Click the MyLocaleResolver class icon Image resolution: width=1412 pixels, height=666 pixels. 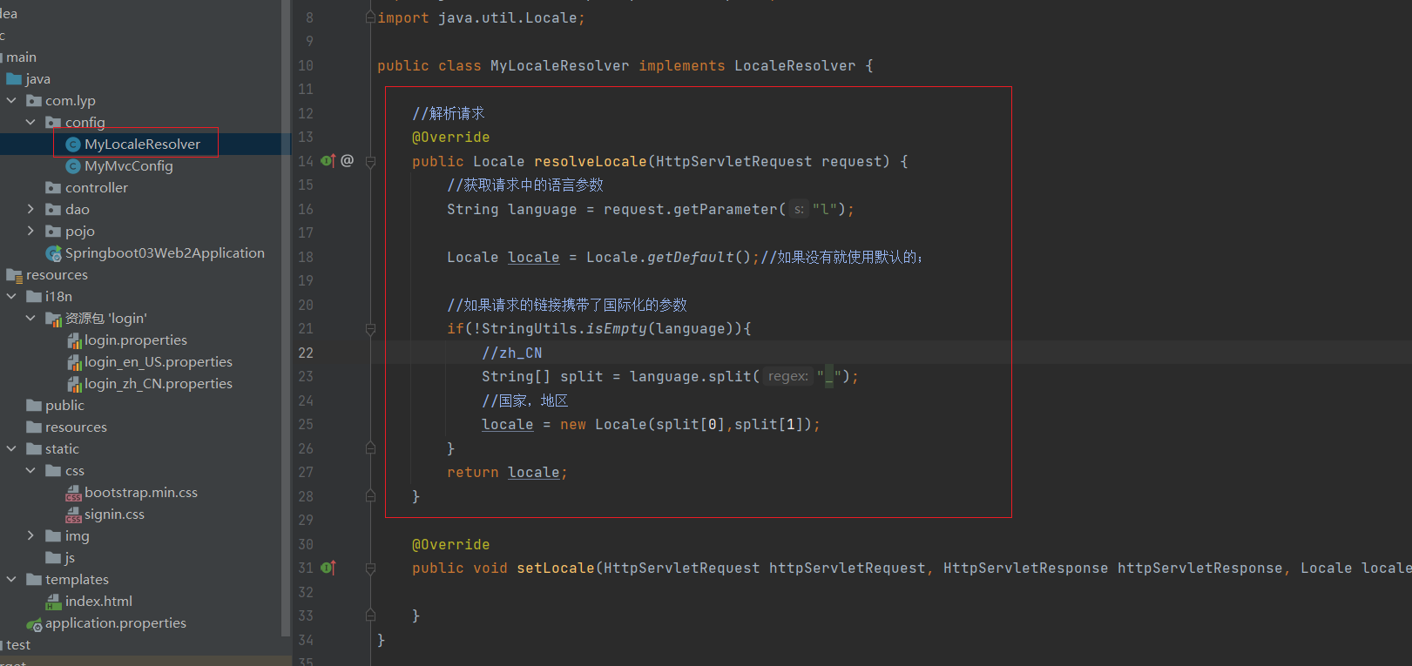pos(73,145)
